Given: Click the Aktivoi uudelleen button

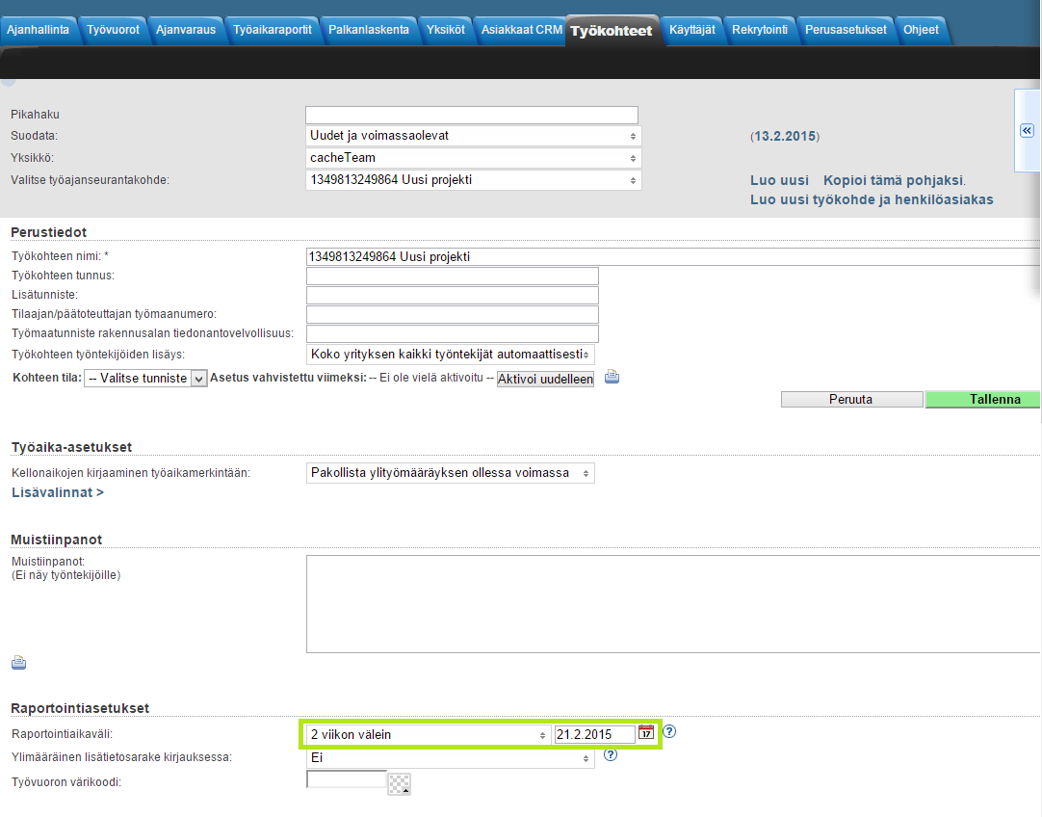Looking at the screenshot, I should click(x=545, y=379).
